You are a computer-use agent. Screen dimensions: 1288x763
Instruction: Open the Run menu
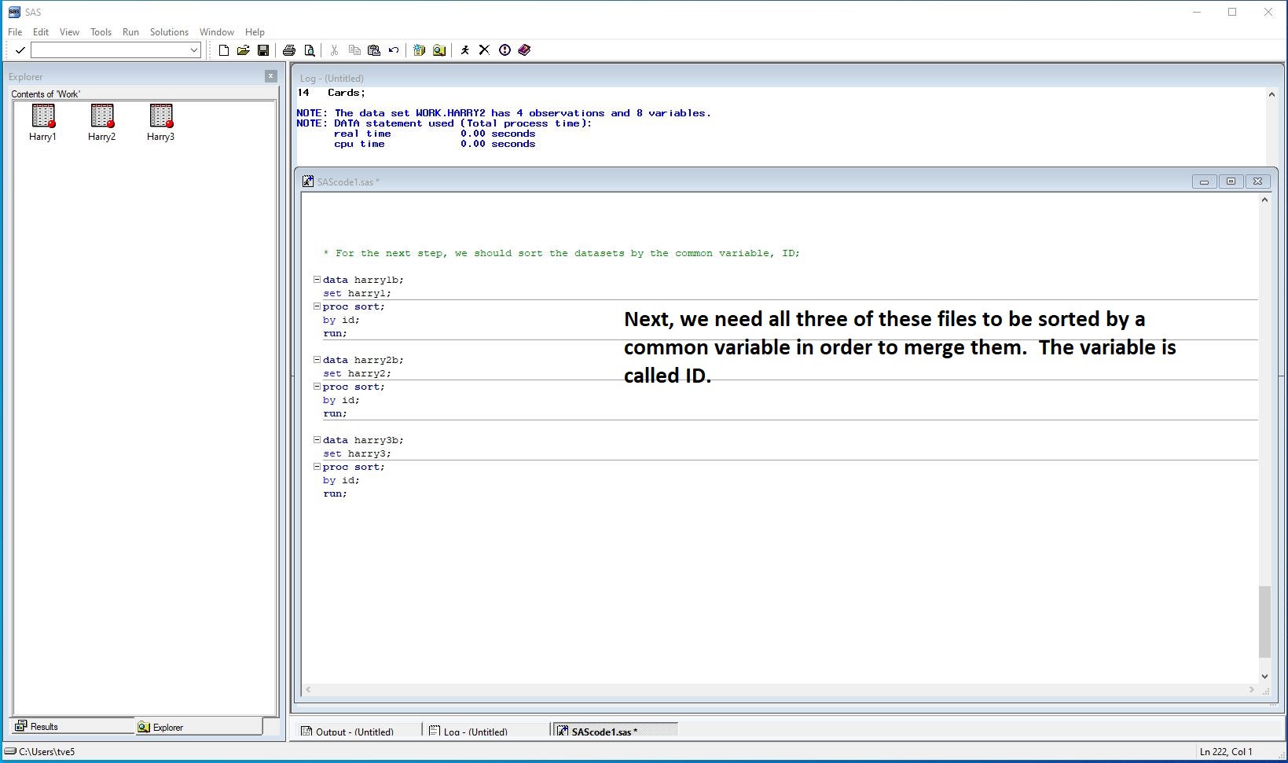pyautogui.click(x=130, y=32)
